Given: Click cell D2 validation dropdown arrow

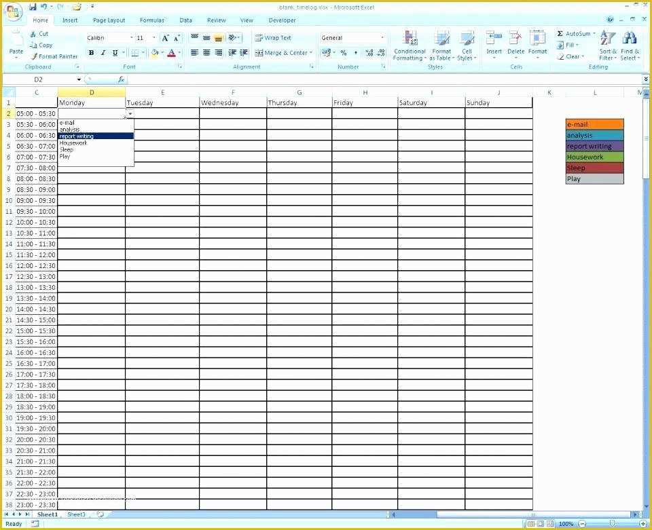Looking at the screenshot, I should coord(130,114).
